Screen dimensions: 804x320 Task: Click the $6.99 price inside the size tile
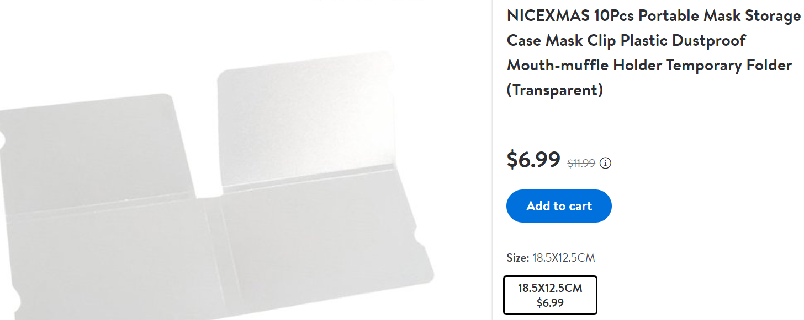[x=550, y=302]
